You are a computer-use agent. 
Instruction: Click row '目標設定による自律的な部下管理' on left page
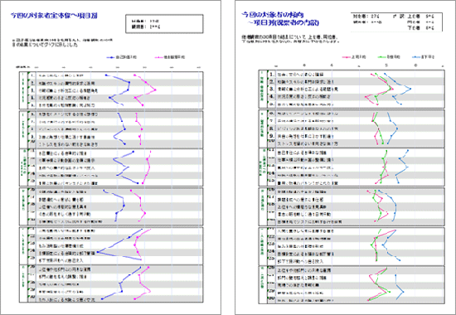(66, 253)
